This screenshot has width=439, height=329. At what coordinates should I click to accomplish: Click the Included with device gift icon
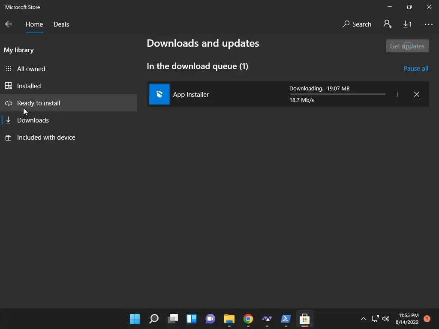click(9, 138)
